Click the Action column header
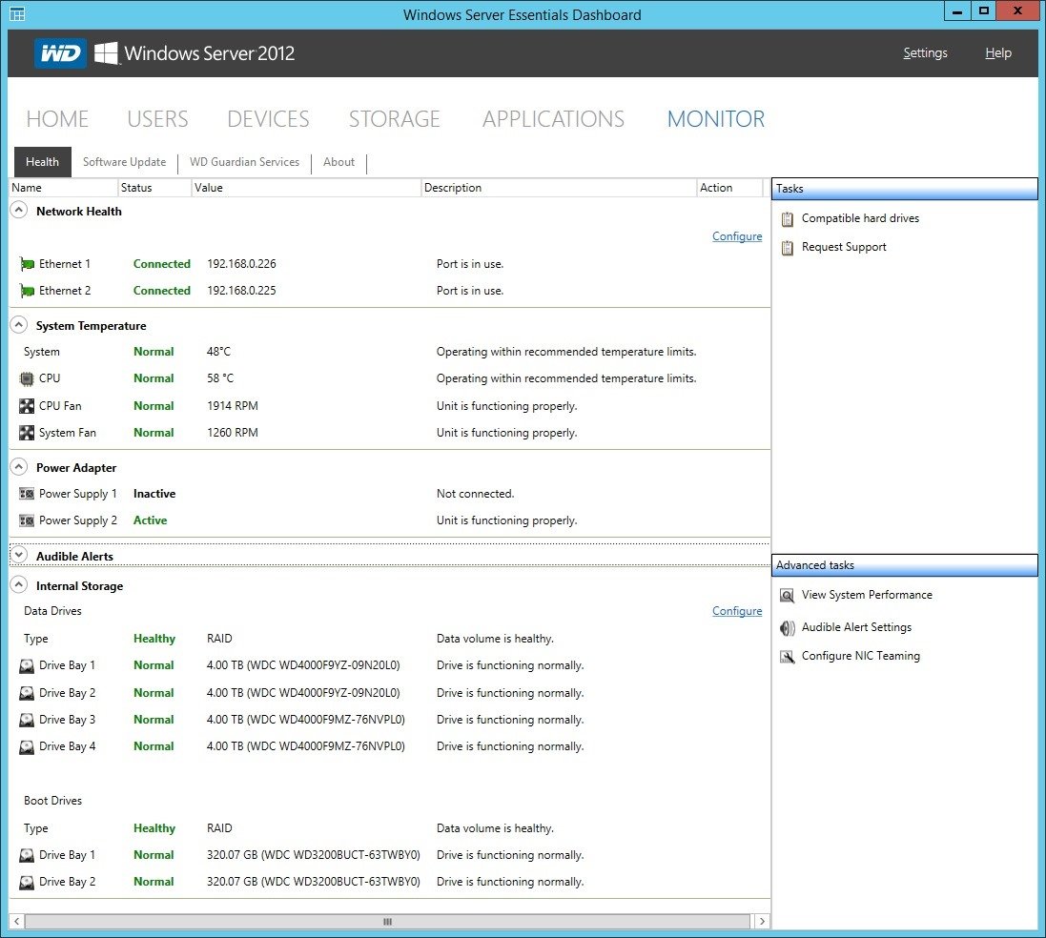This screenshot has width=1046, height=938. (x=729, y=188)
